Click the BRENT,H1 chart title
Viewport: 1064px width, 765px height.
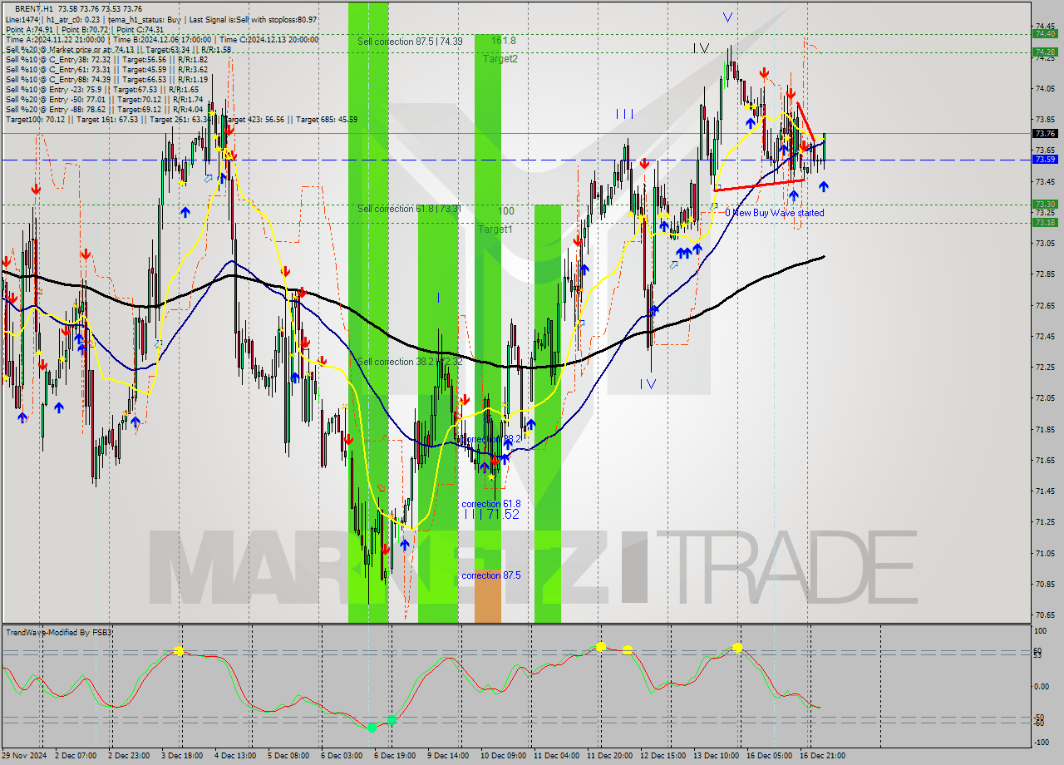coord(34,8)
